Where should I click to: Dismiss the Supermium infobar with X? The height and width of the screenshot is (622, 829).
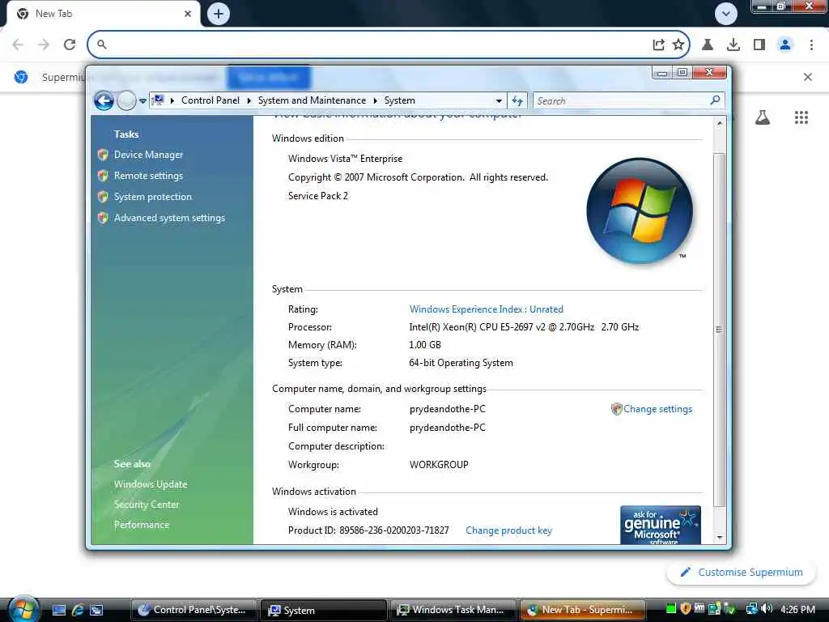[808, 77]
